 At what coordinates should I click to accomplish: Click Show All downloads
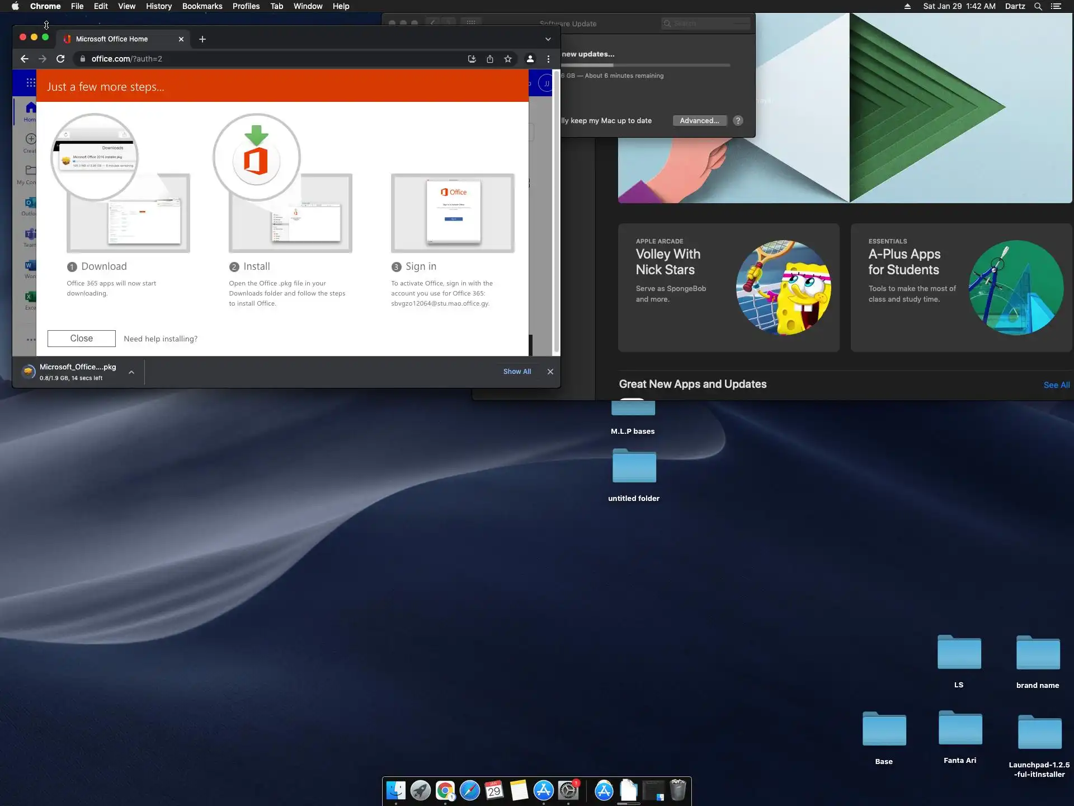pyautogui.click(x=517, y=372)
